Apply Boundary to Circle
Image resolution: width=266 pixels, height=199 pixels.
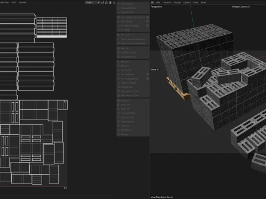click(x=133, y=91)
